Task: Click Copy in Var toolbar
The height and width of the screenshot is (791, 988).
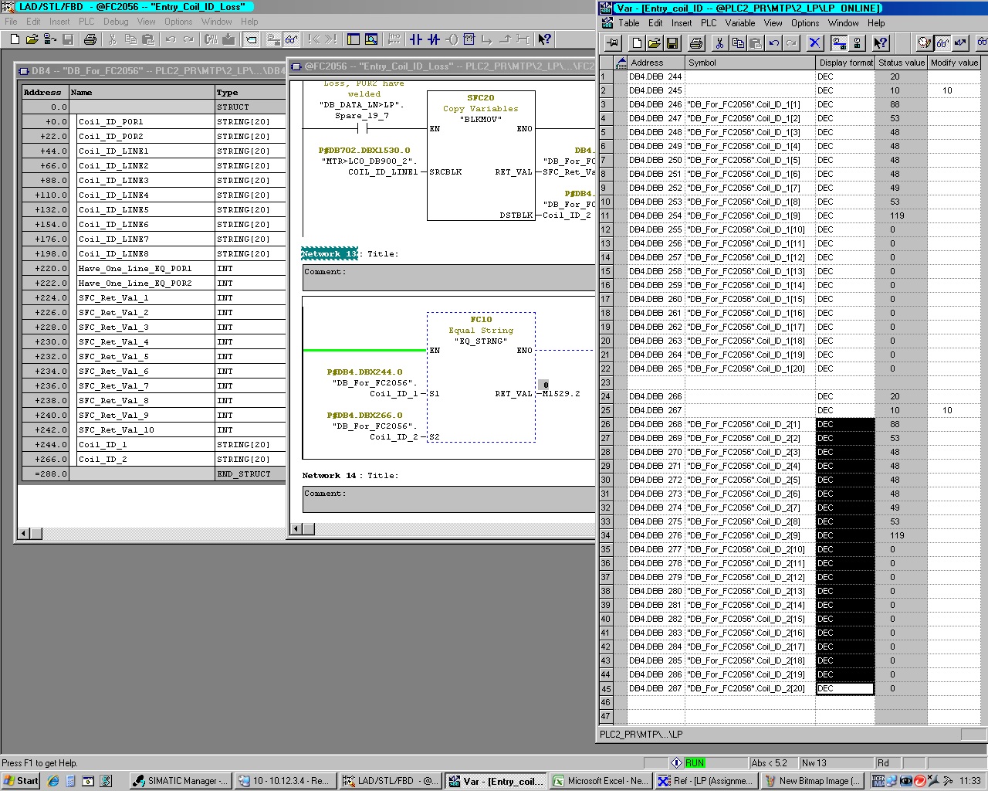Action: coord(738,42)
